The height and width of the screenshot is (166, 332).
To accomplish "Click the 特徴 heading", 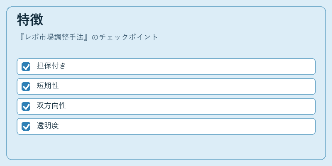I will (x=30, y=20).
